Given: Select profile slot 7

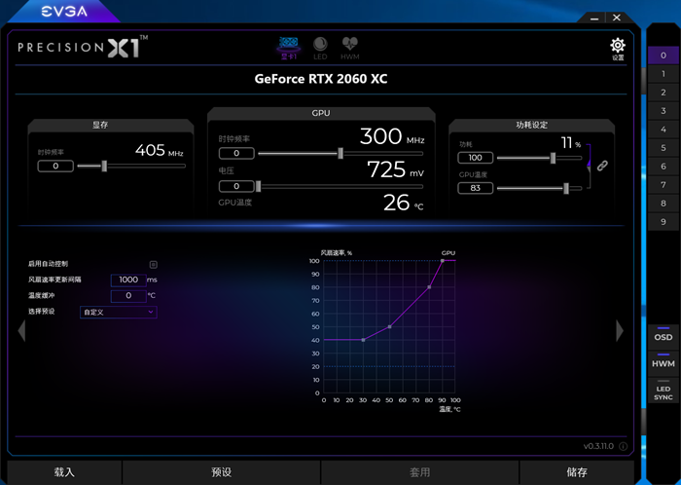Looking at the screenshot, I should (663, 185).
